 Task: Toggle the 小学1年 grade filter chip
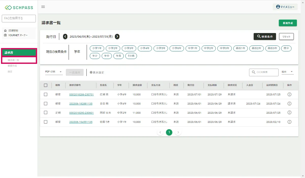coord(97,48)
